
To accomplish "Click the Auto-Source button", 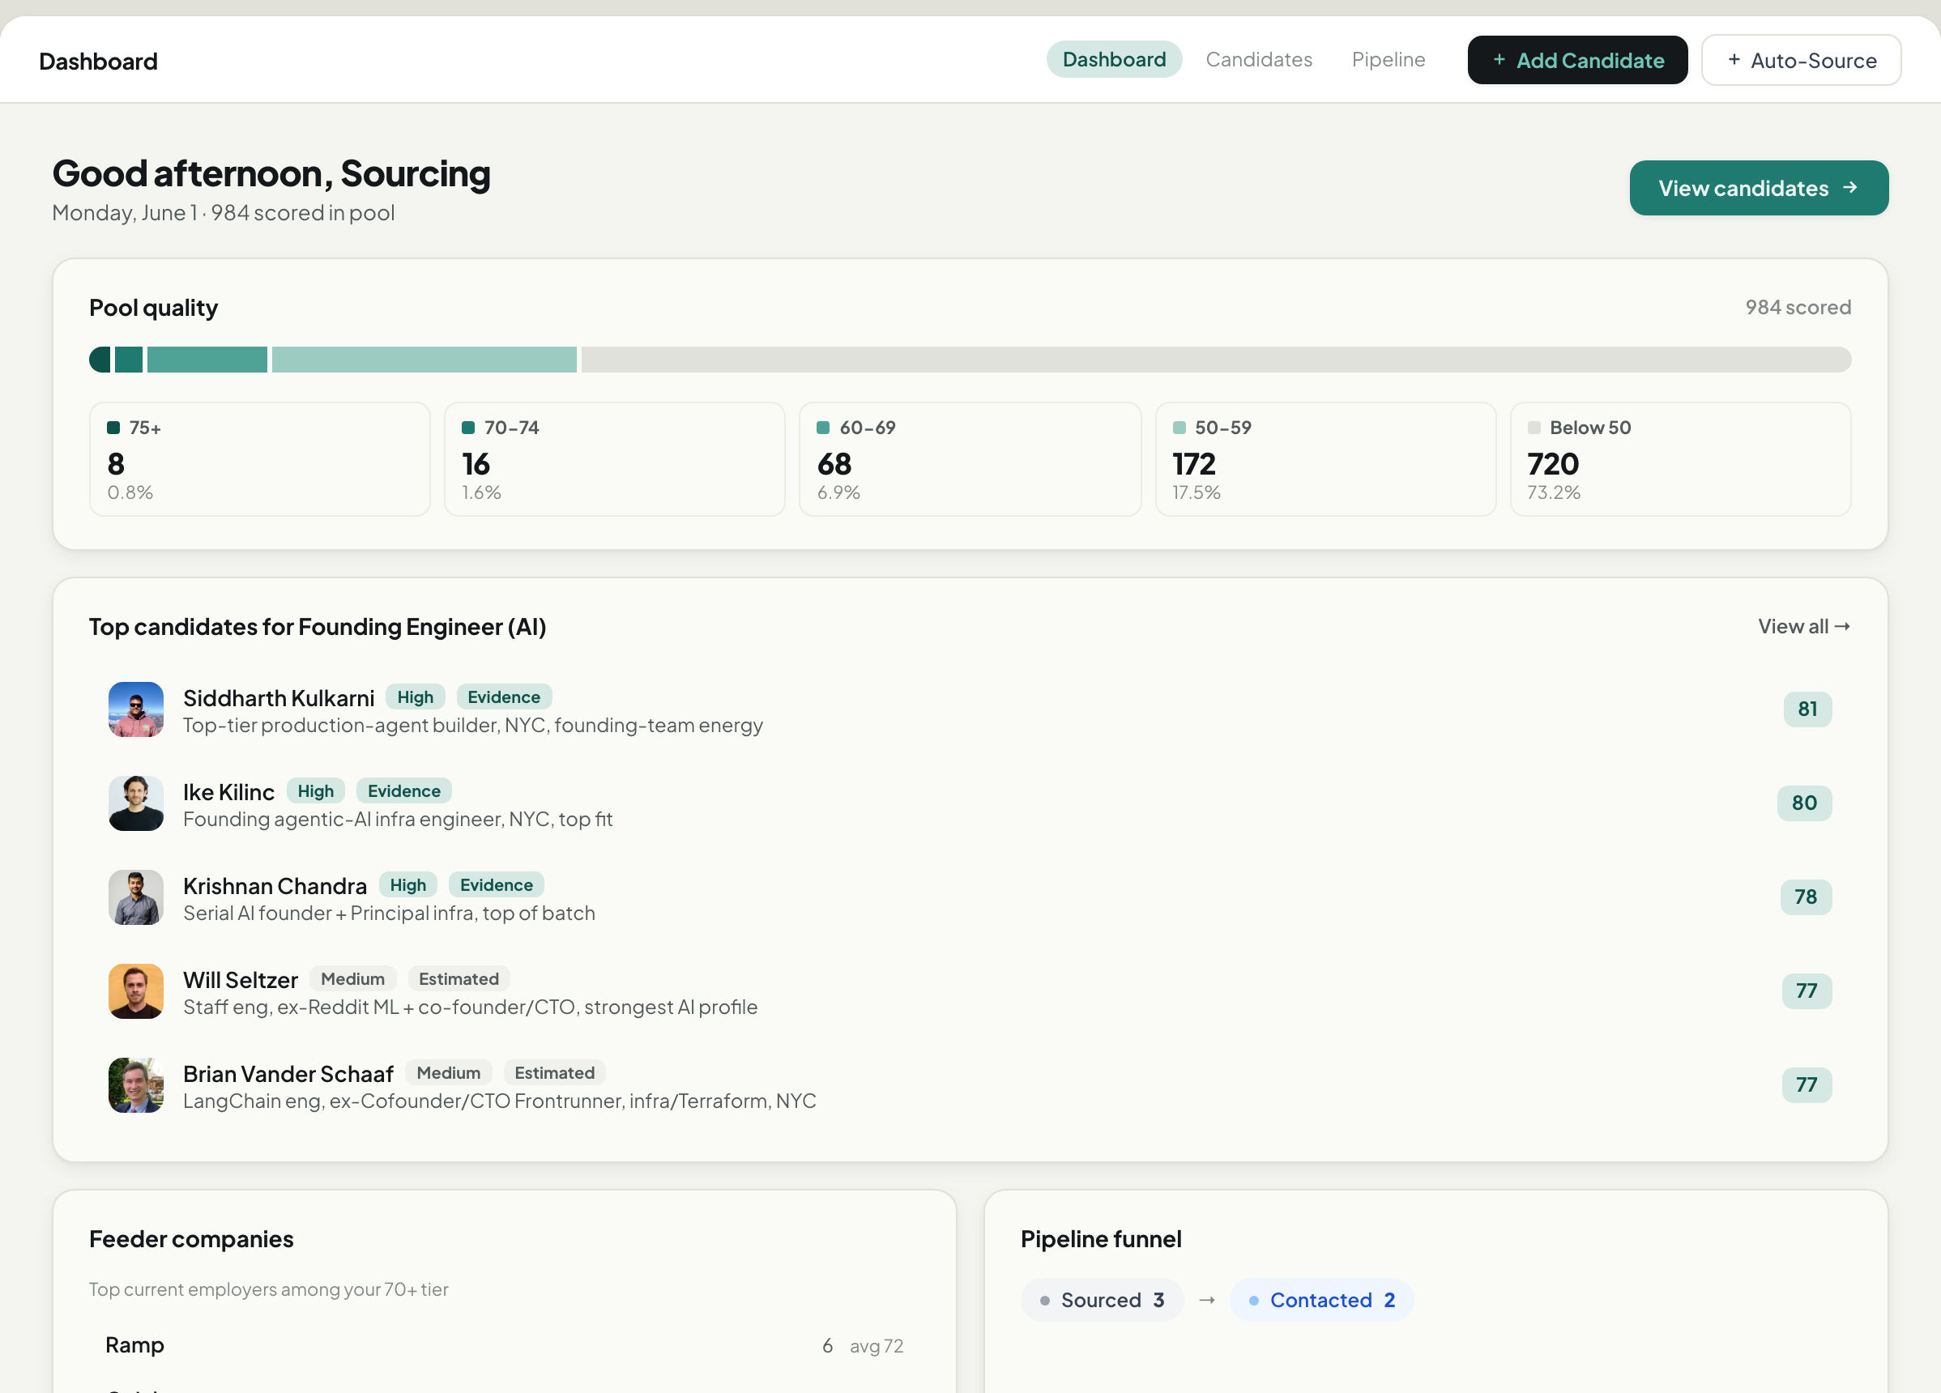I will click(1801, 60).
